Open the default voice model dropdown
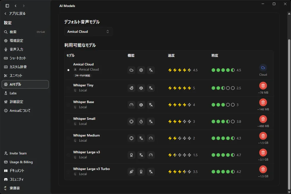The height and width of the screenshot is (194, 291). (x=88, y=31)
